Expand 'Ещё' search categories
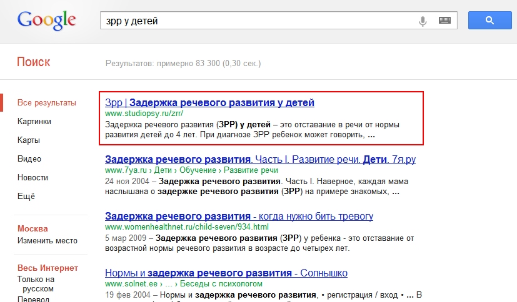 point(26,197)
